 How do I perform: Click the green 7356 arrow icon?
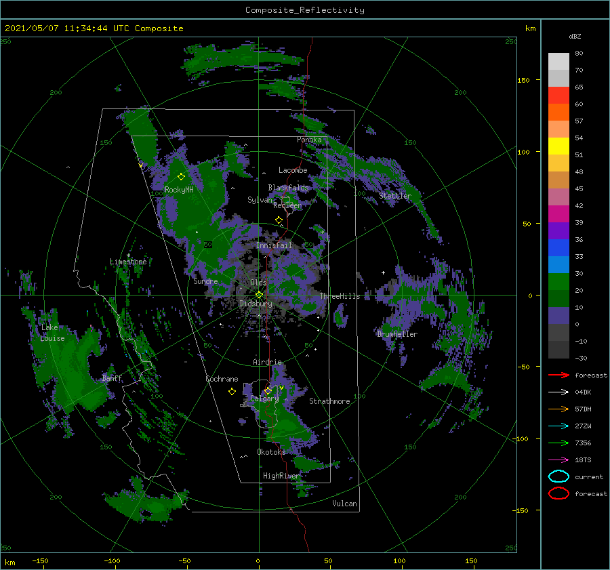[x=558, y=443]
